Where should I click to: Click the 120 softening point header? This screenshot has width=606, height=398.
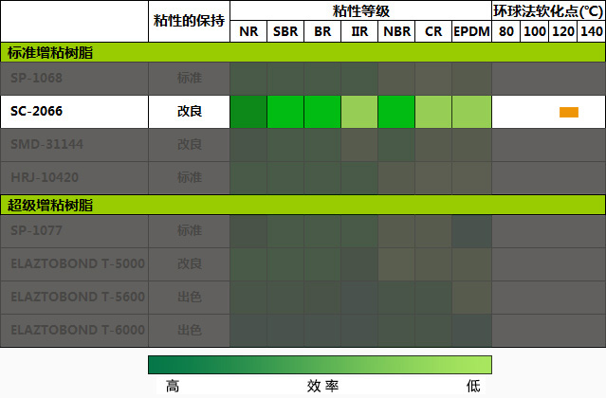pos(563,31)
